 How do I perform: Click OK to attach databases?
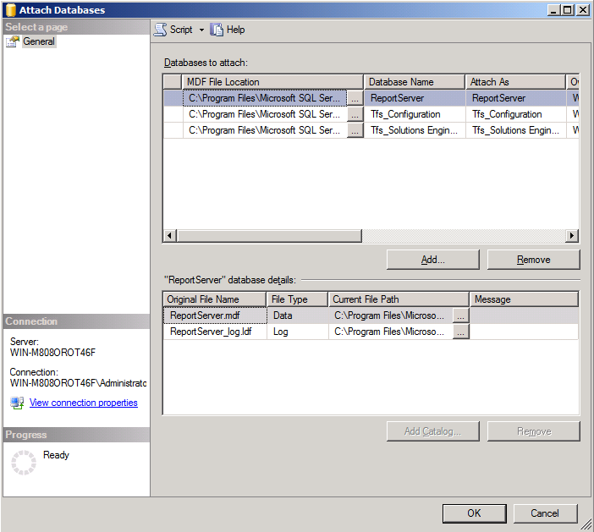(475, 513)
